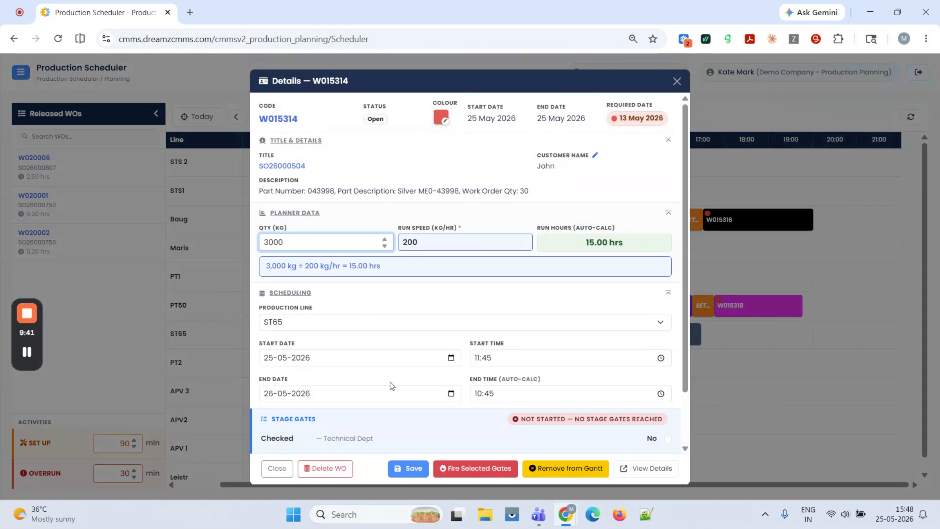
Task: Open browser extensions puzzle icon
Action: (838, 39)
